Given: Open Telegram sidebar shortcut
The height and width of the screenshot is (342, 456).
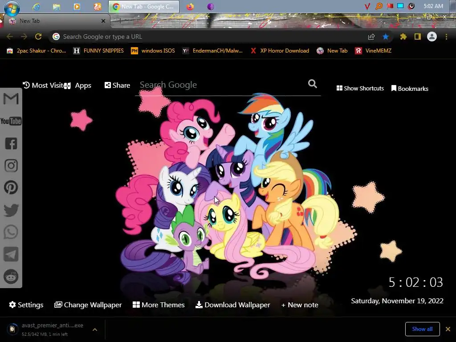Looking at the screenshot, I should (11, 254).
